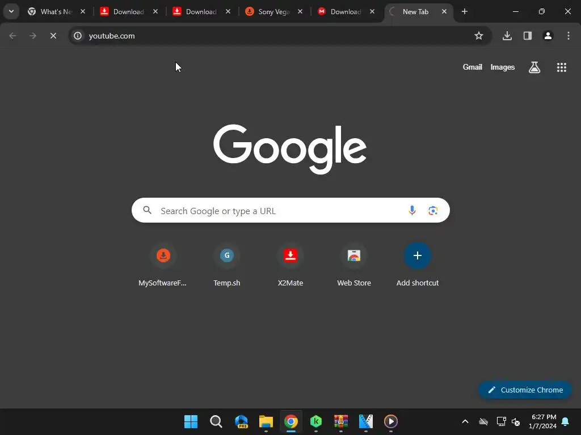Viewport: 581px width, 435px height.
Task: Open Search Labs flask icon
Action: (534, 67)
